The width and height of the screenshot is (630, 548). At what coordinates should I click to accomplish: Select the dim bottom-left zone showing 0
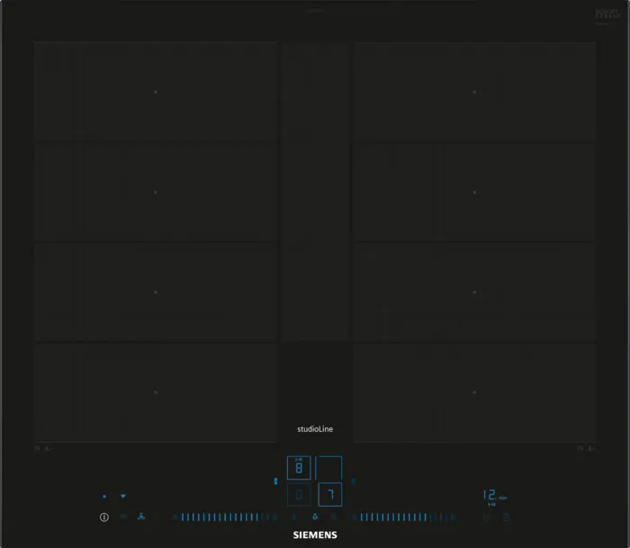(x=299, y=495)
